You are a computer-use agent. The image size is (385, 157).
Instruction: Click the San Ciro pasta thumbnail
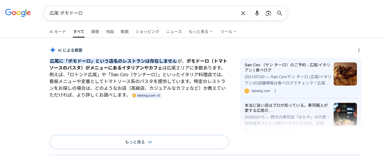(x=345, y=74)
